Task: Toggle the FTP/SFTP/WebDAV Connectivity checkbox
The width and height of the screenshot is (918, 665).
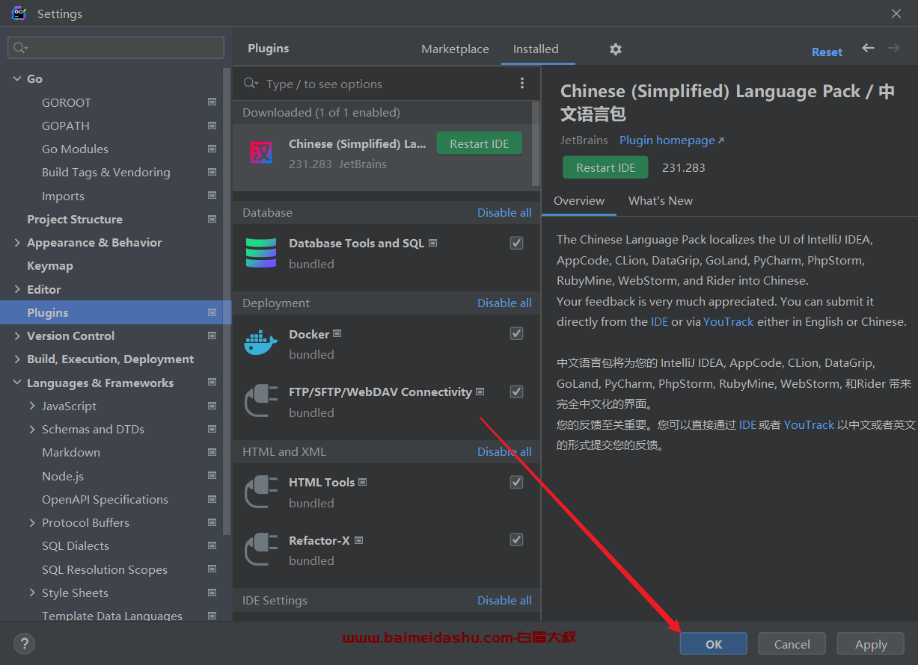Action: coord(516,392)
